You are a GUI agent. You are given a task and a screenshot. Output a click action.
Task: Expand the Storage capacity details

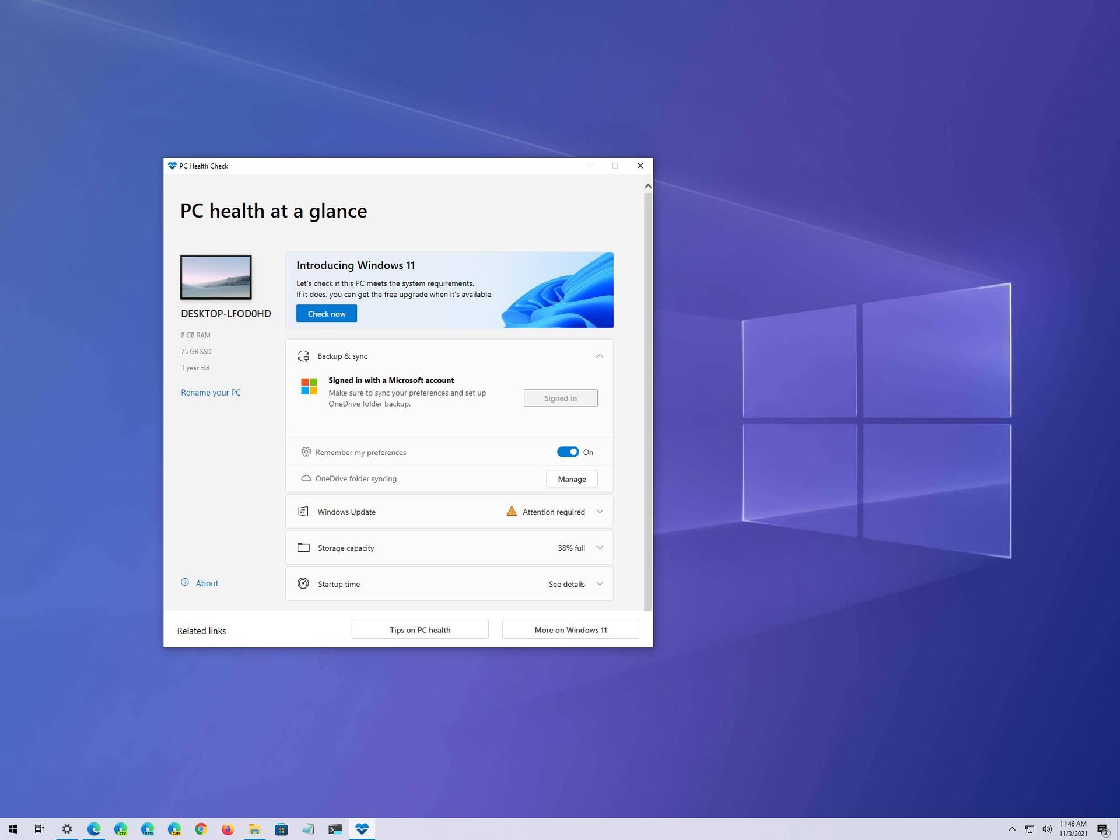tap(599, 547)
